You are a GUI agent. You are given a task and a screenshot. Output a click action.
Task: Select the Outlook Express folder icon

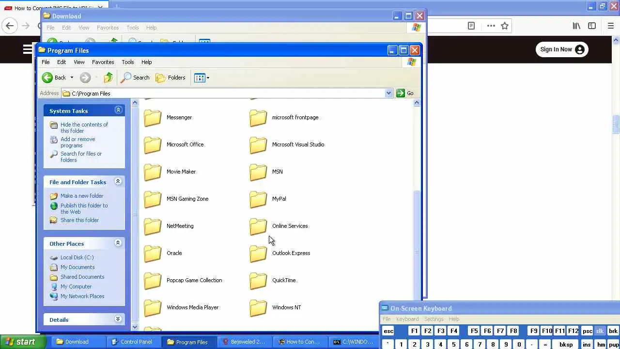click(x=258, y=254)
